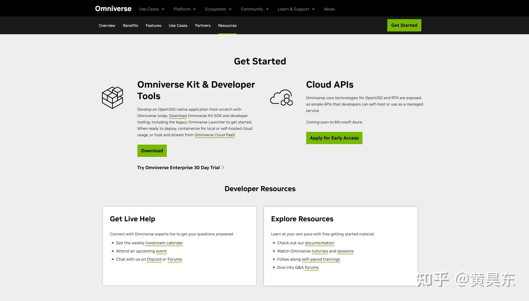The height and width of the screenshot is (301, 529).
Task: Click the green chevron after Enterprise Trial
Action: pos(223,167)
